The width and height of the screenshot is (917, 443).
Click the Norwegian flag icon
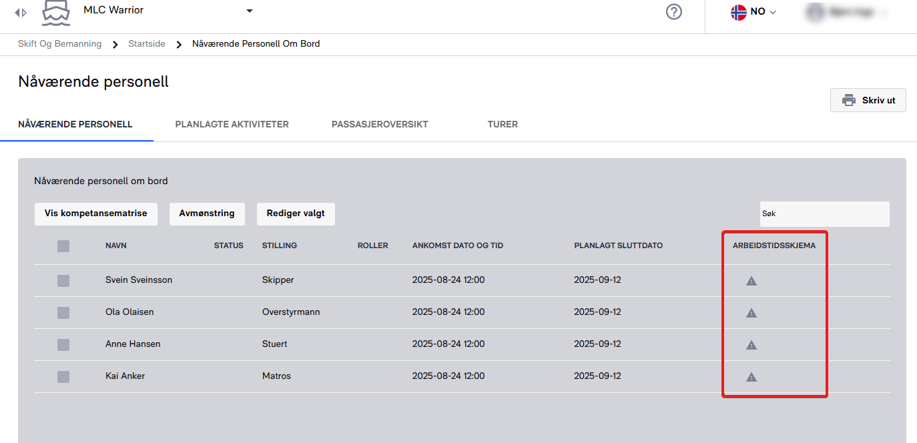(738, 12)
